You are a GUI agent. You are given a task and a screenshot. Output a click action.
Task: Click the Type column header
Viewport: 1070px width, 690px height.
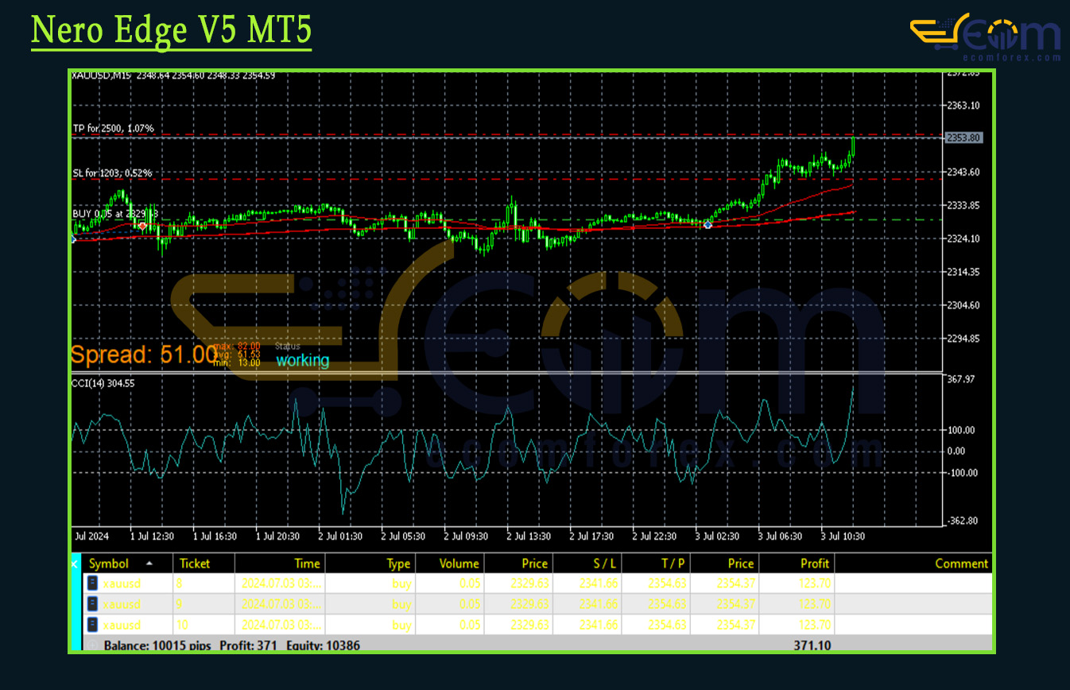point(398,564)
